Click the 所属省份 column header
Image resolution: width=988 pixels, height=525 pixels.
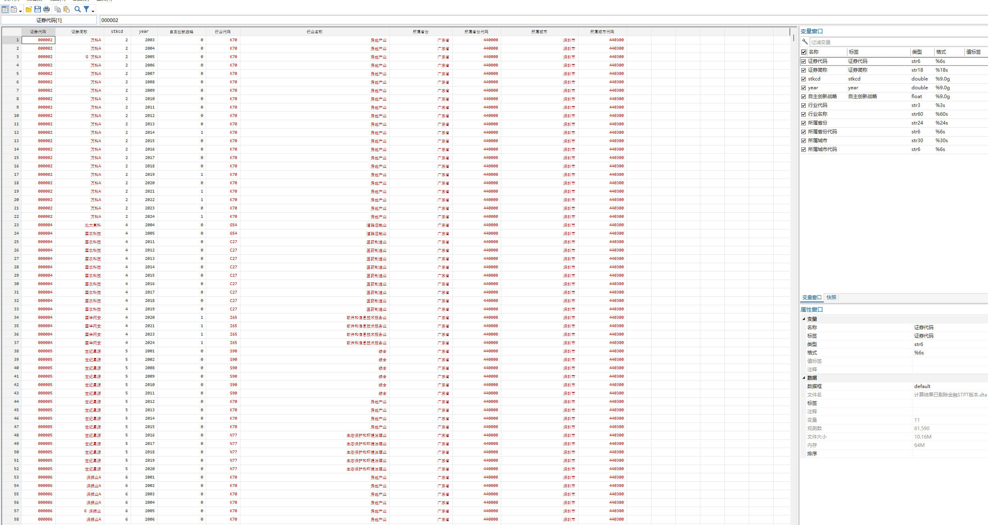point(421,32)
